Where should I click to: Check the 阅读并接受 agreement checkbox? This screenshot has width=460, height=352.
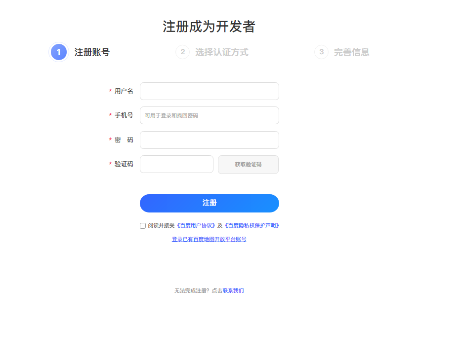tap(143, 226)
